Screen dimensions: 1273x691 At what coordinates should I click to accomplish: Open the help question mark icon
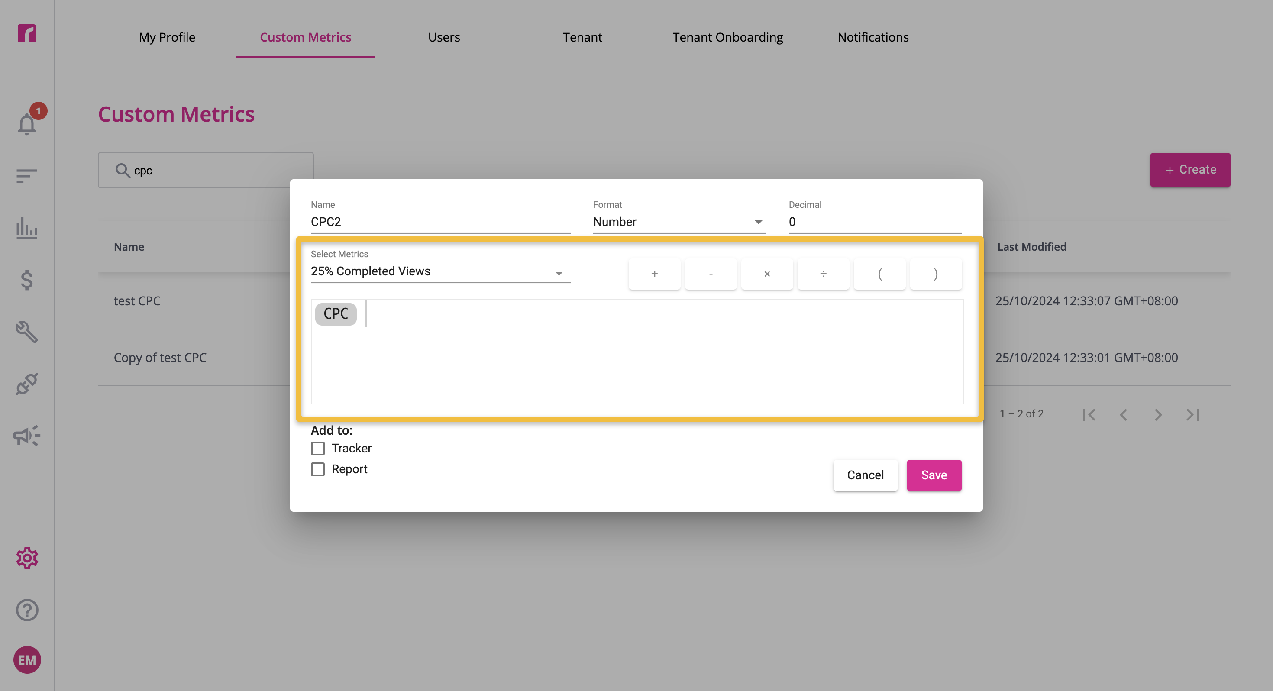(x=27, y=610)
